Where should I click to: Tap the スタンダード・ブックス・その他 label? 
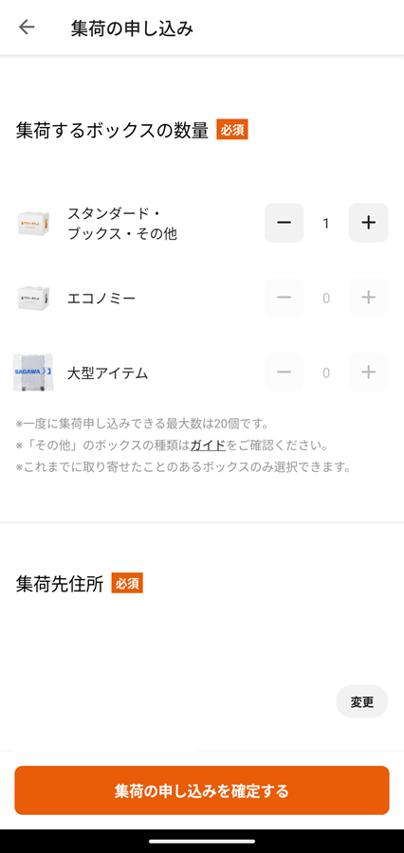coord(122,223)
